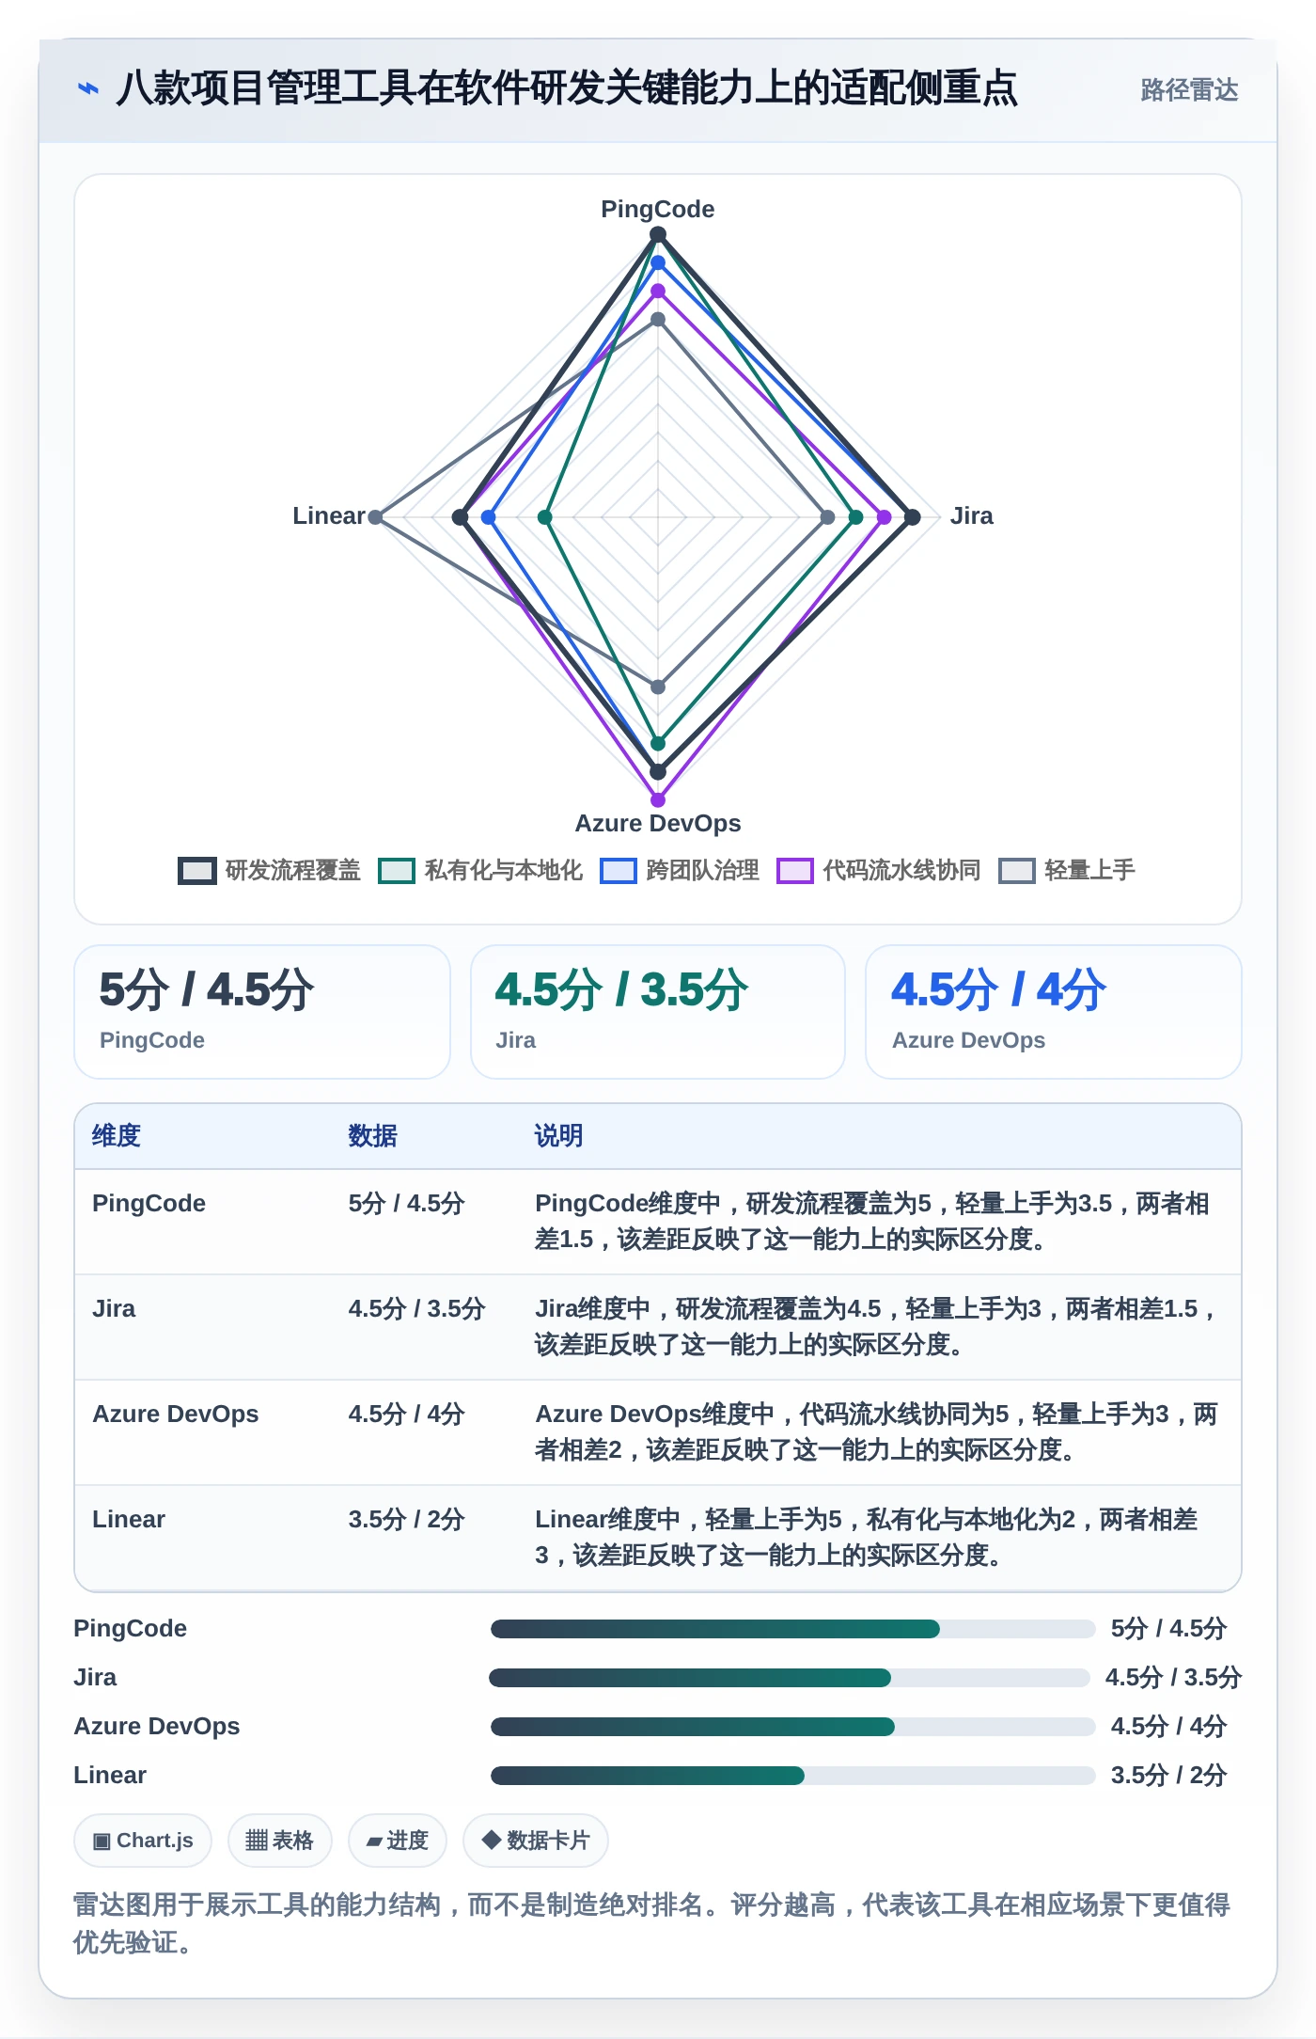Click the 进度 tag chip
The width and height of the screenshot is (1316, 2039).
click(x=398, y=1841)
